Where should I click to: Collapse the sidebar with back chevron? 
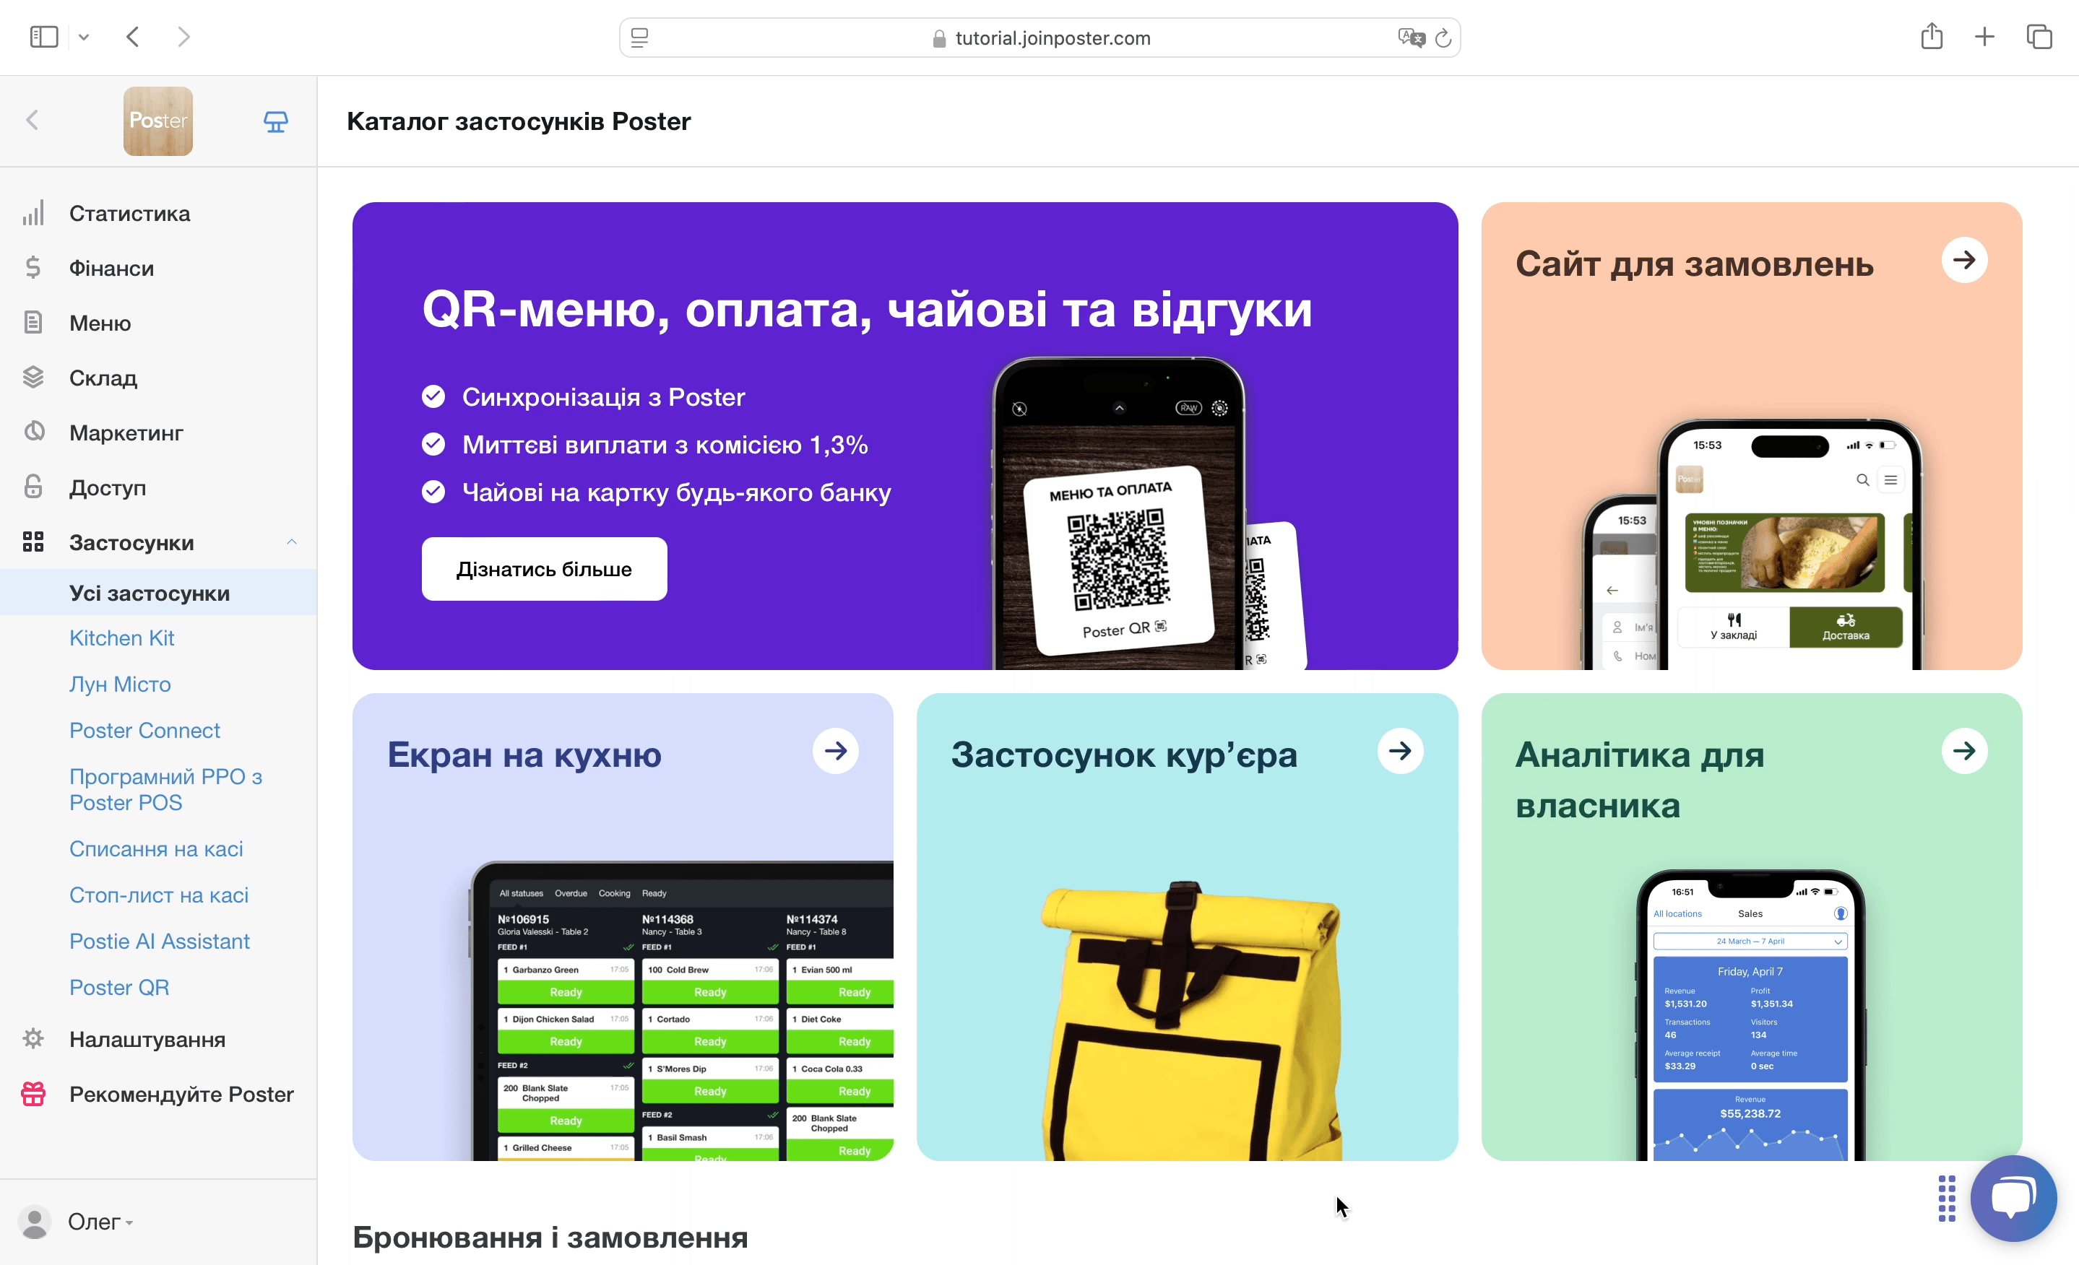click(32, 121)
